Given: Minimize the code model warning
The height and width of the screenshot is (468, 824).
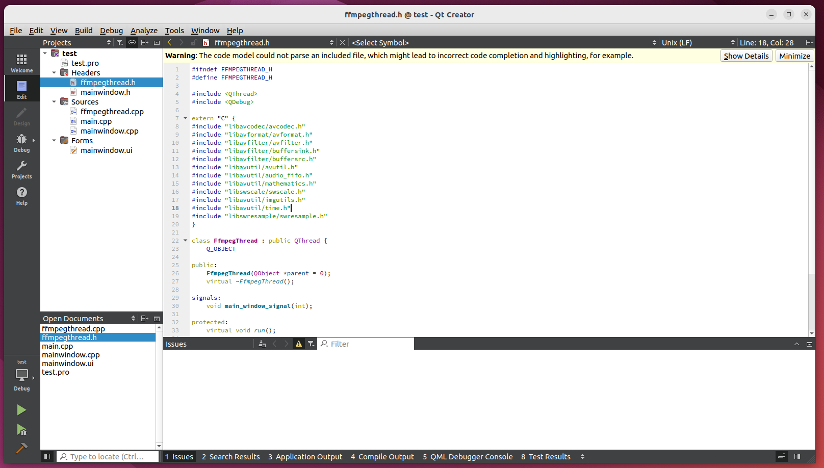Looking at the screenshot, I should 794,56.
